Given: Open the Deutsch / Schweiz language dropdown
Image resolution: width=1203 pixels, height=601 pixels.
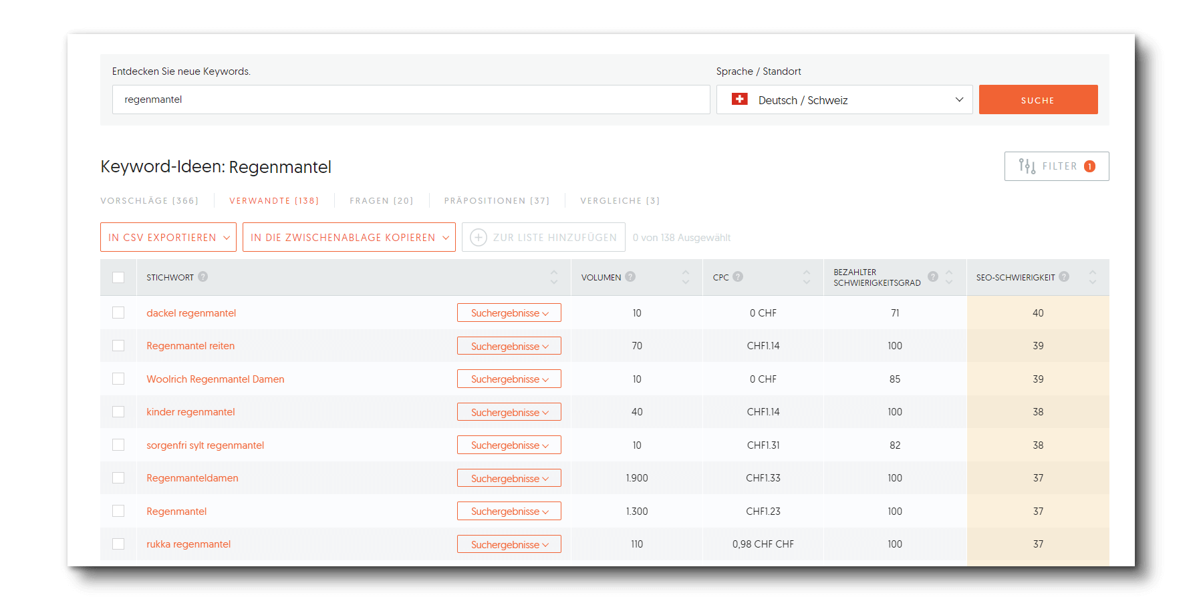Looking at the screenshot, I should (x=844, y=99).
